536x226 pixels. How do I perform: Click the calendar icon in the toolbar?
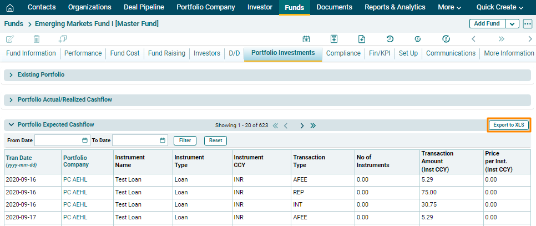click(306, 39)
